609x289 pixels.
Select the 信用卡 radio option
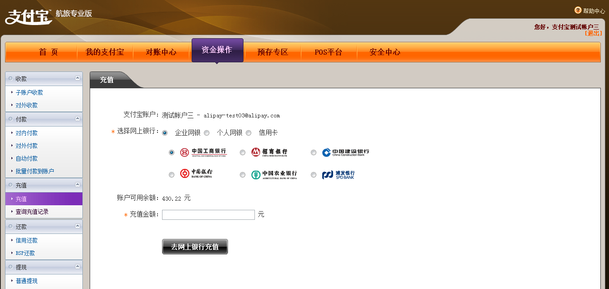pyautogui.click(x=249, y=133)
